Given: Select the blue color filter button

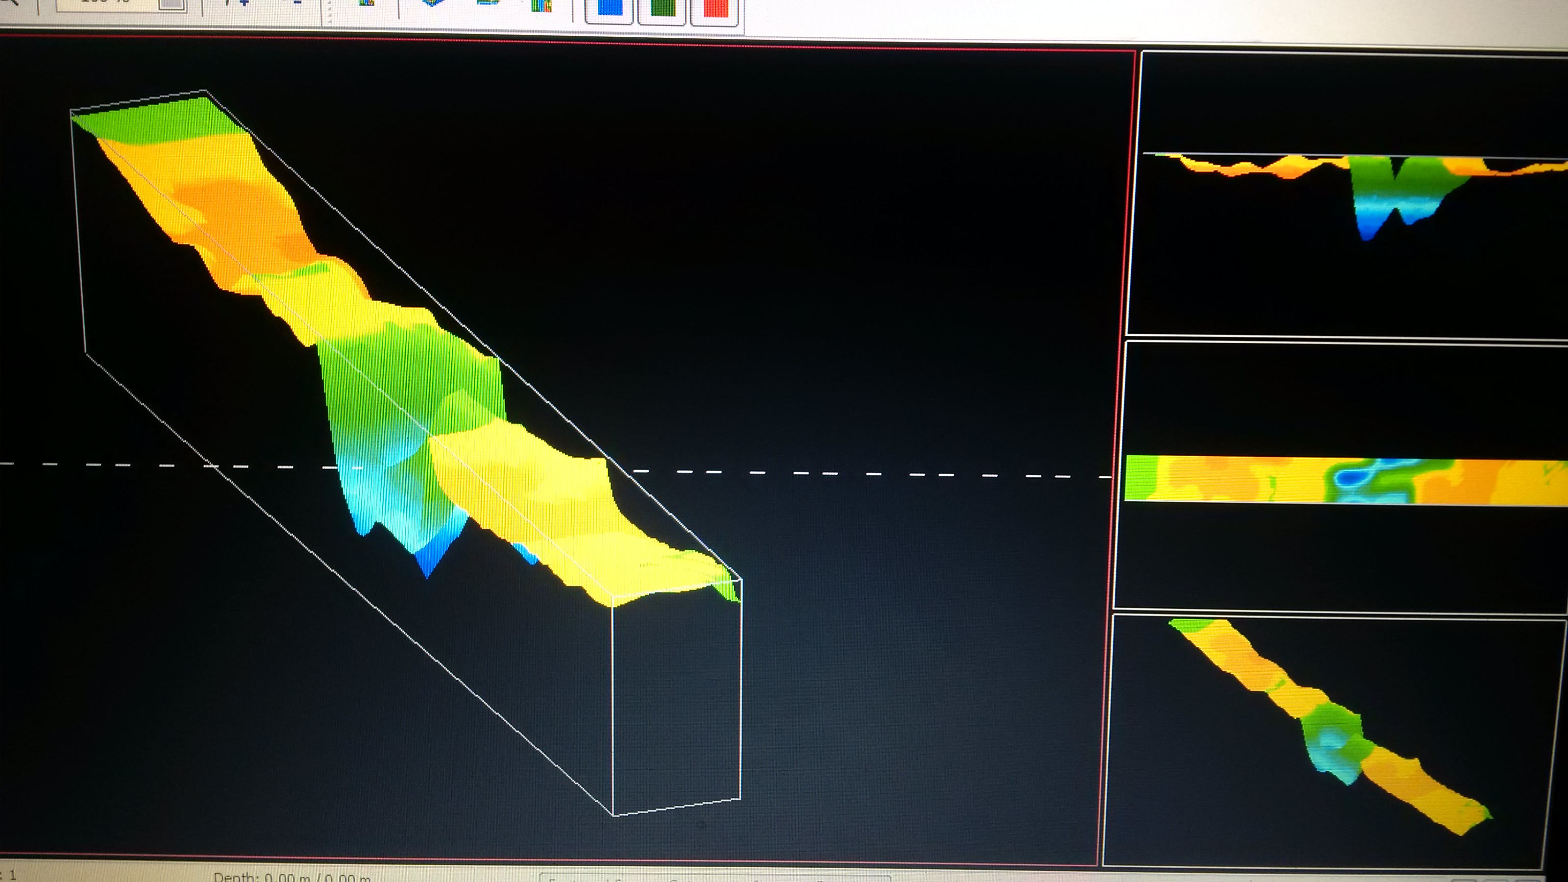Looking at the screenshot, I should click(x=609, y=9).
